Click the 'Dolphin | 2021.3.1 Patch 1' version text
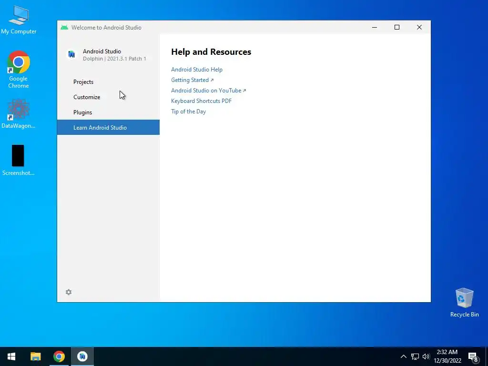 coord(114,59)
